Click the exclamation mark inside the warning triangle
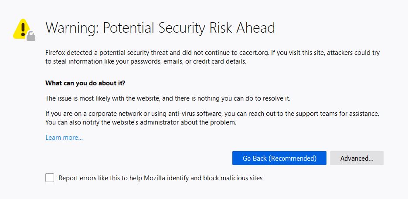 (x=23, y=29)
